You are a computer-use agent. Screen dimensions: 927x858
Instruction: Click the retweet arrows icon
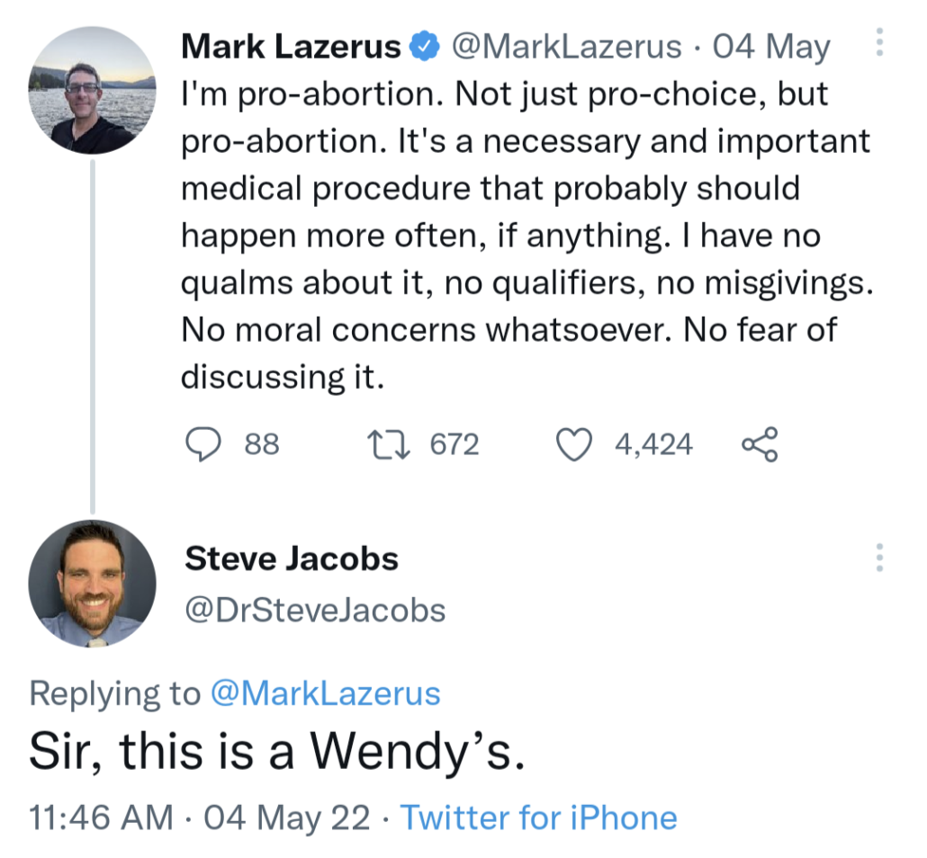click(x=391, y=444)
